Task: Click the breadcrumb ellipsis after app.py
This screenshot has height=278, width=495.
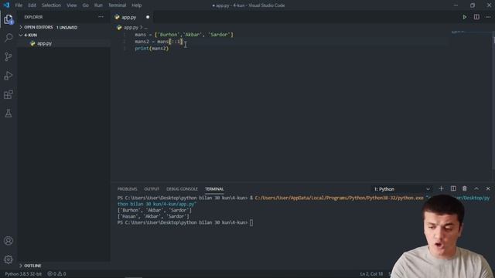Action: 146,28
